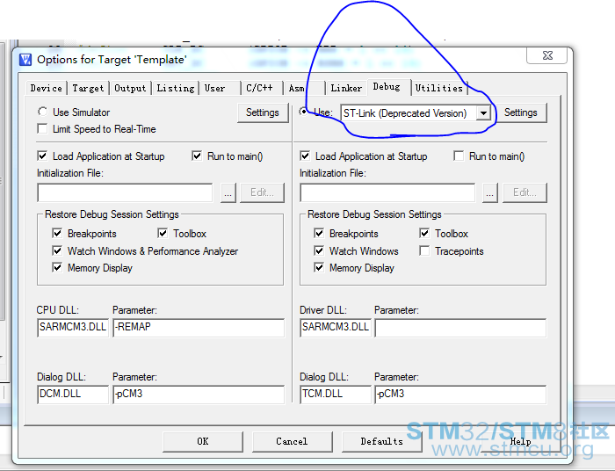Click simulator Edit... button
The image size is (615, 471).
262,192
